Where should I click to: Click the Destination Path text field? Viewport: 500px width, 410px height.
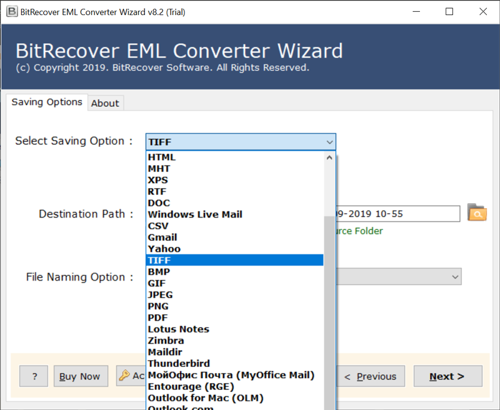click(398, 214)
